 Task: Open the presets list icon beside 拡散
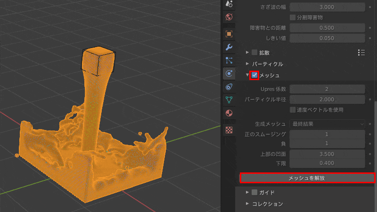click(361, 53)
